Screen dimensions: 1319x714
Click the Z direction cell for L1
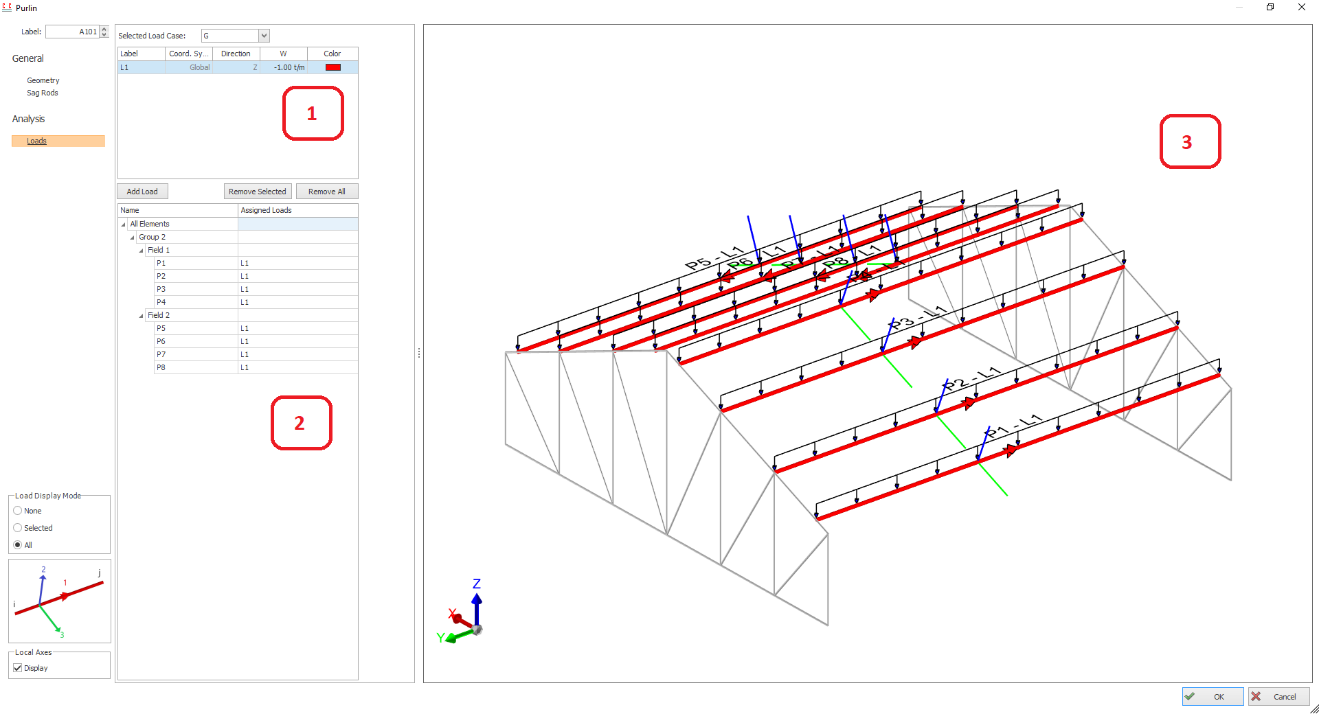(x=236, y=67)
